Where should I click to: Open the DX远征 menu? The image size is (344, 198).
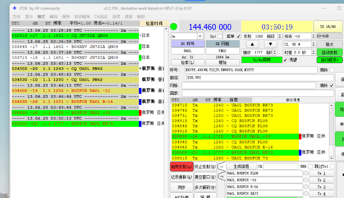(x=101, y=17)
